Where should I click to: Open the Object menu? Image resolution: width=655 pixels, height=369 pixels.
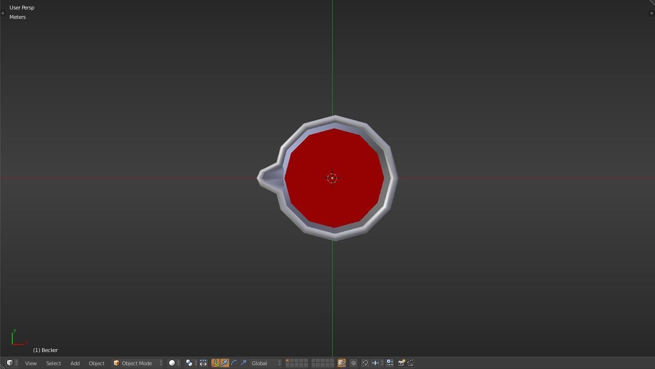96,363
